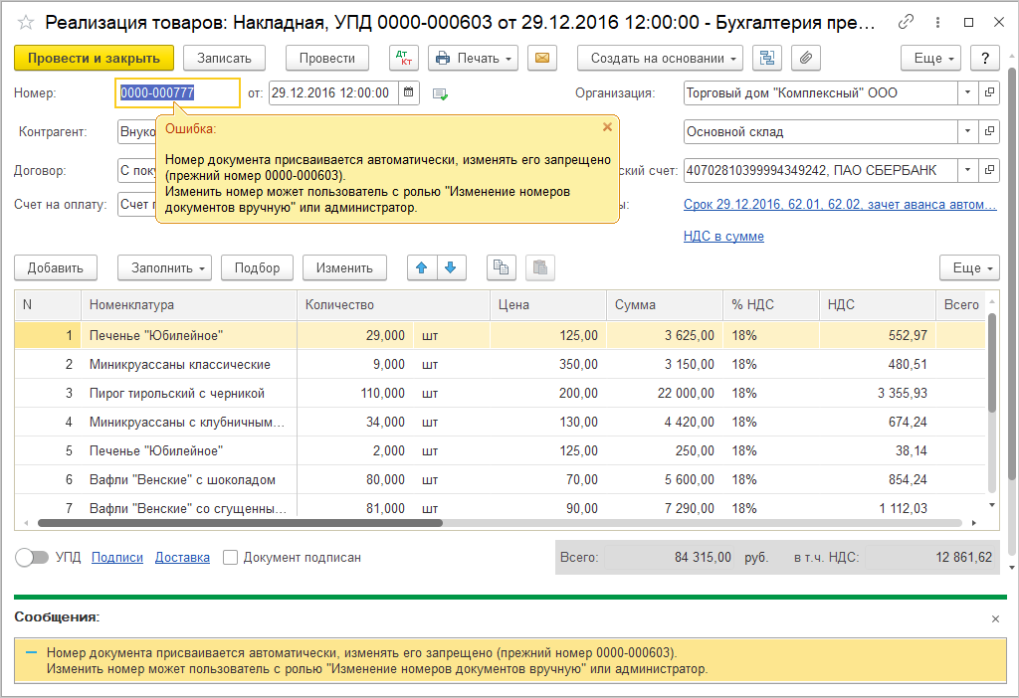
Task: Open window options three-dots menu
Action: [x=937, y=22]
